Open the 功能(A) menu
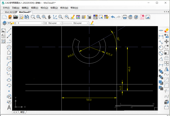Screen dimensions: 170x116 point(16,8)
